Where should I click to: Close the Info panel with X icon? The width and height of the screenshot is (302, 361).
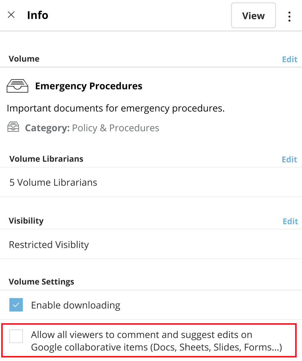[x=11, y=15]
